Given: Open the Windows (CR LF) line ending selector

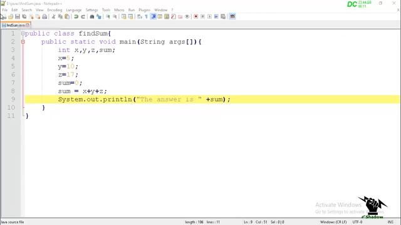Looking at the screenshot, I should tap(333, 222).
